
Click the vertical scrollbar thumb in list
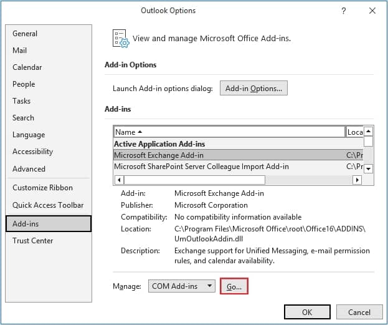point(369,142)
